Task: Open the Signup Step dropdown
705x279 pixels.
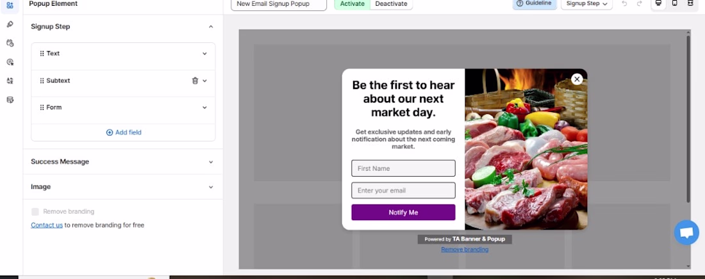Action: [x=586, y=4]
